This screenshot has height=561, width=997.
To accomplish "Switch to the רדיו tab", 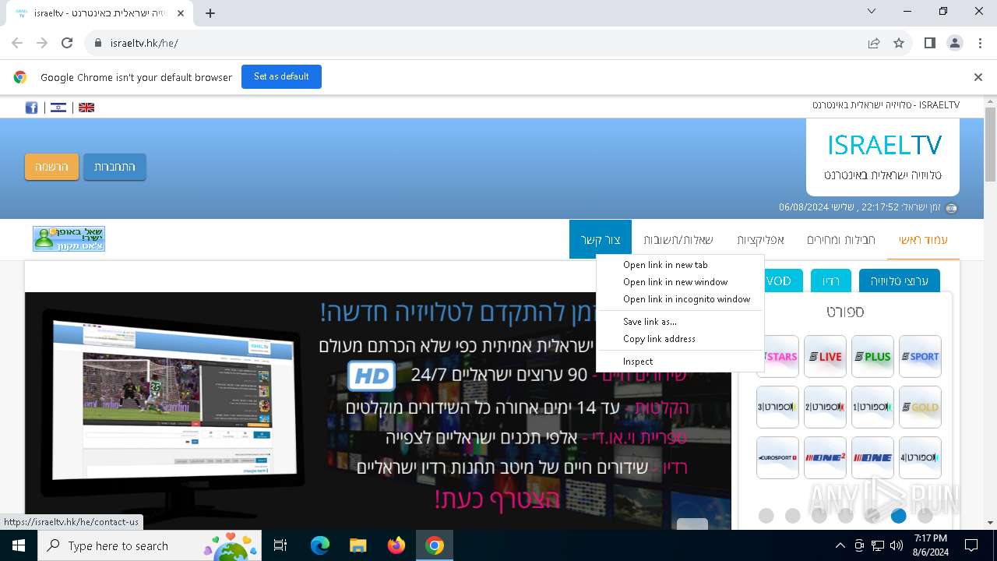I will pyautogui.click(x=830, y=280).
